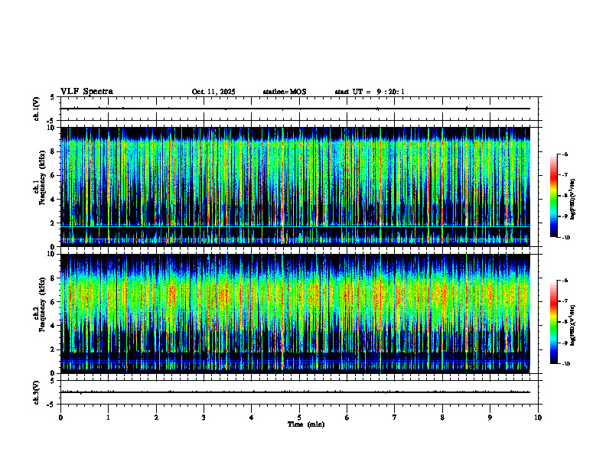Click the ch.1 voltage waveform trace
The image size is (606, 468).
click(x=295, y=109)
